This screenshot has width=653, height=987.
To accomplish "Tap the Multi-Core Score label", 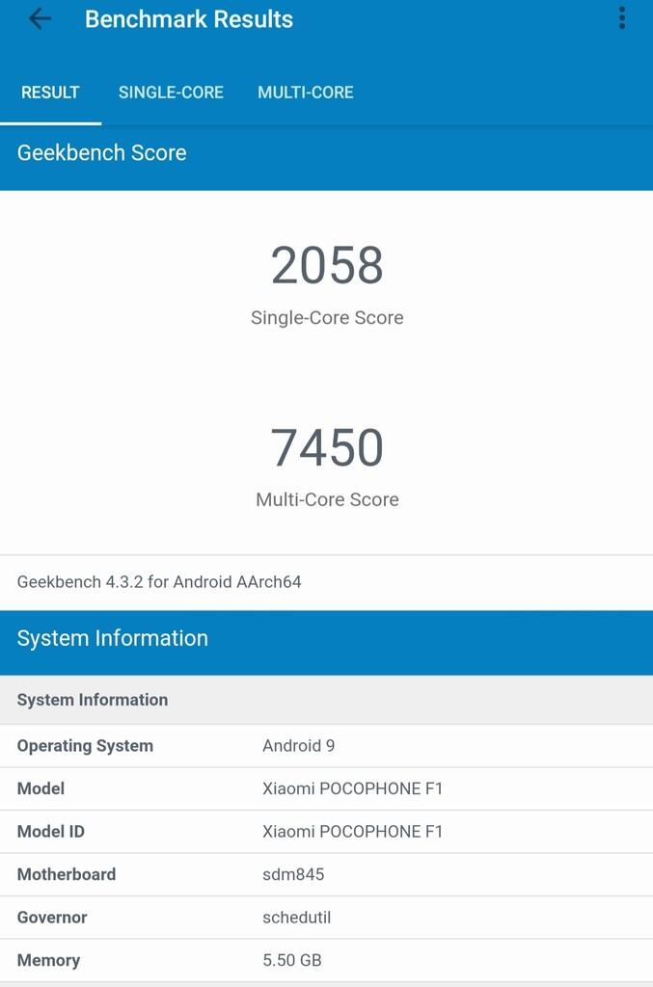I will click(x=327, y=500).
